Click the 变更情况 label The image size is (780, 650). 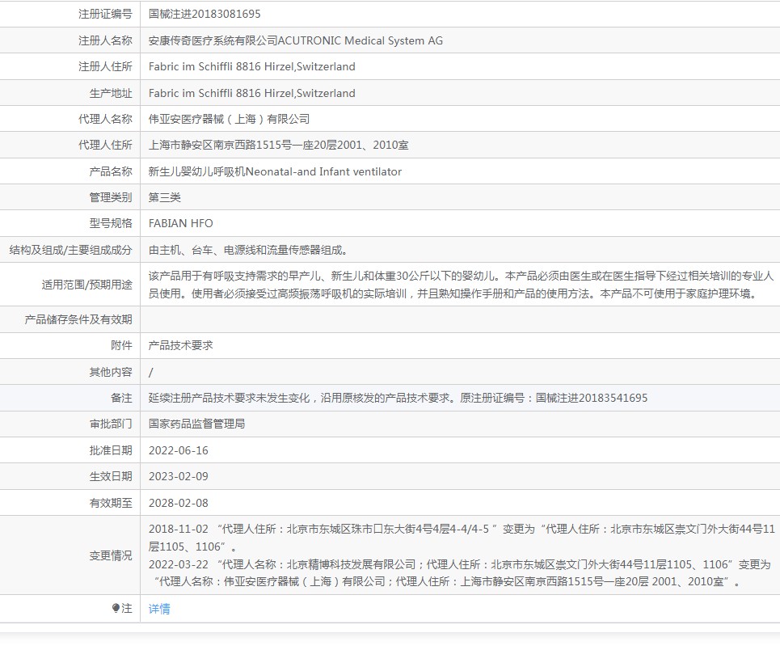point(111,555)
